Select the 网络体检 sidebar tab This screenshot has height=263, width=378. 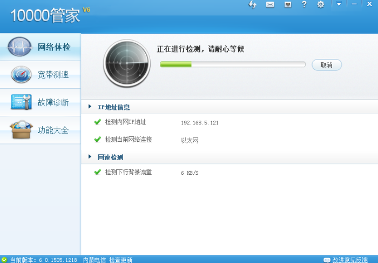(40, 47)
